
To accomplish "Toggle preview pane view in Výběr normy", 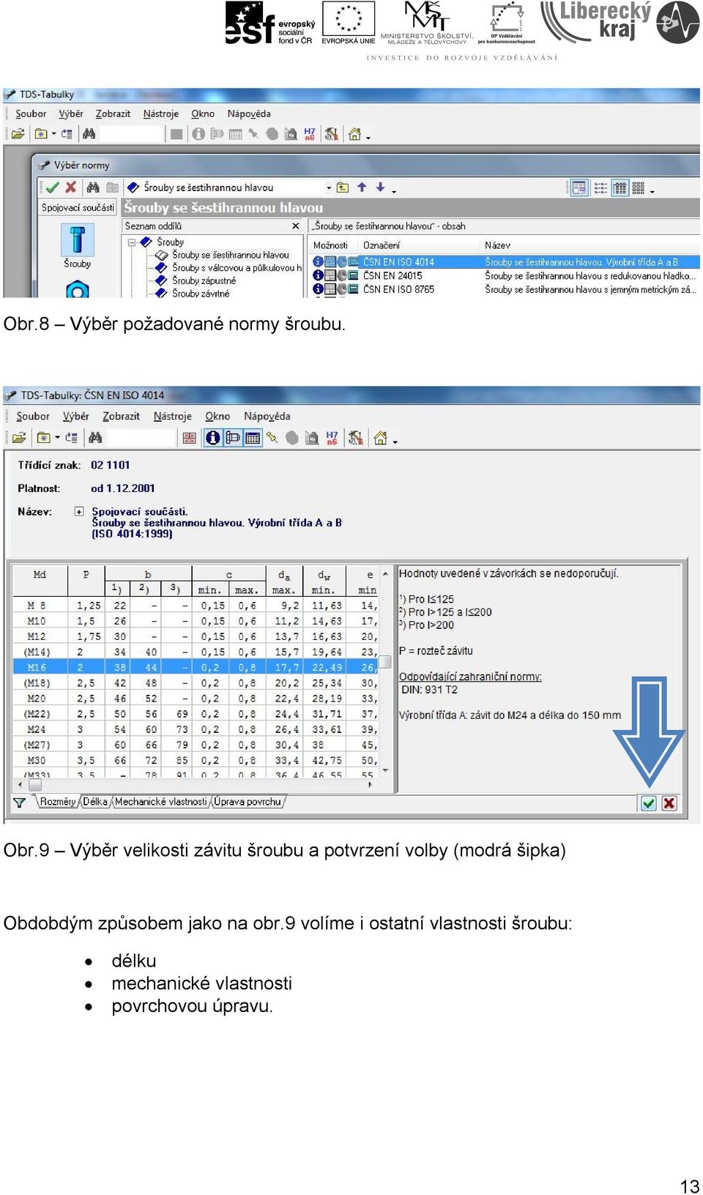I will coord(579,188).
